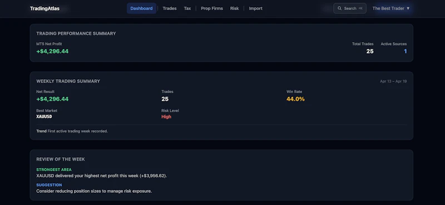Screen dimensions: 445x205
Task: Open the Dashboard tab
Action: (141, 8)
